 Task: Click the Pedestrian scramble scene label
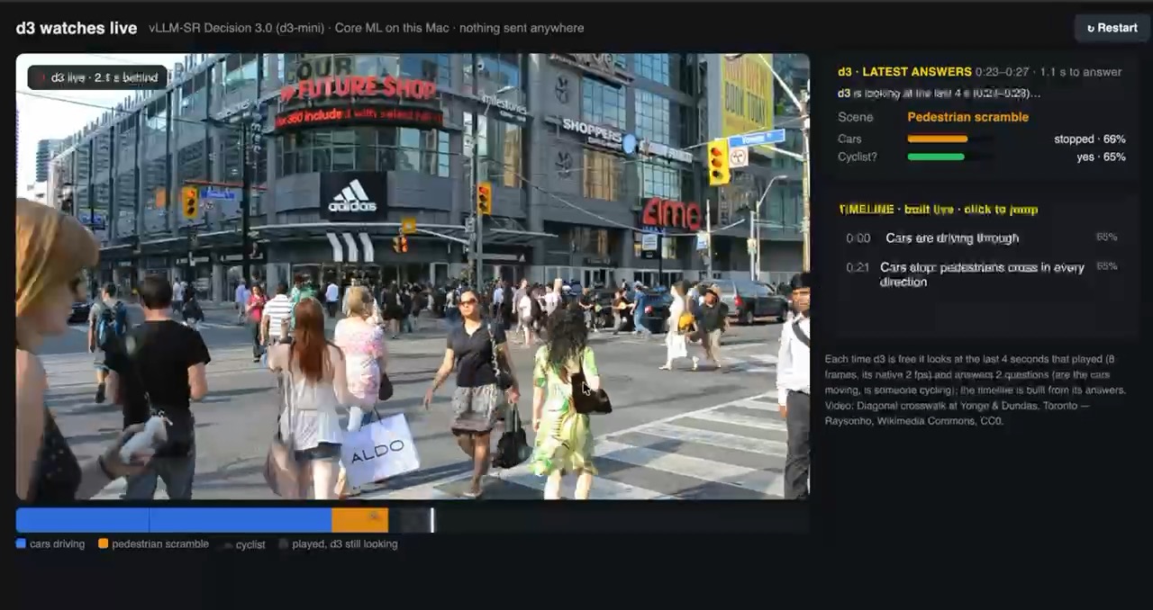pyautogui.click(x=967, y=117)
